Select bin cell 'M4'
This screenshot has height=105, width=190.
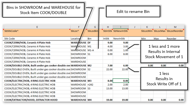95,100
